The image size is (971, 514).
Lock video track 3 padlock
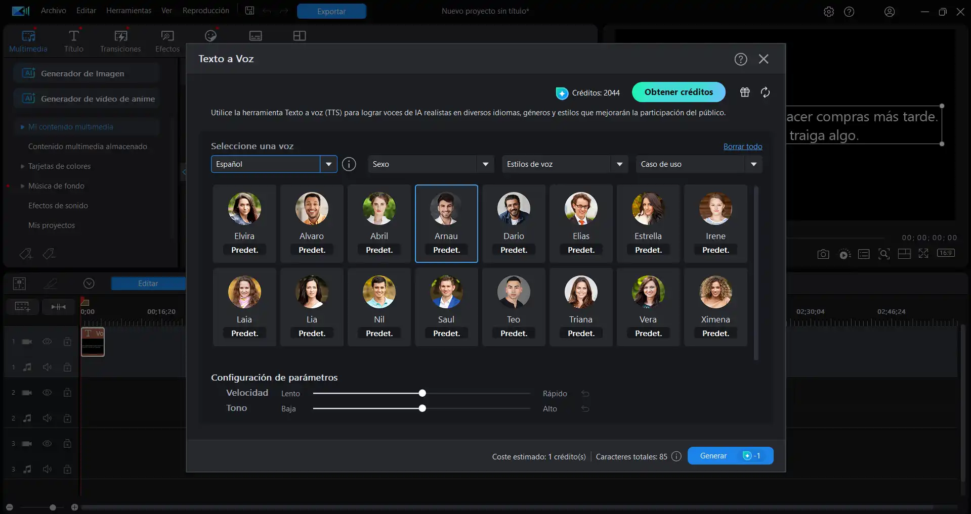click(67, 443)
